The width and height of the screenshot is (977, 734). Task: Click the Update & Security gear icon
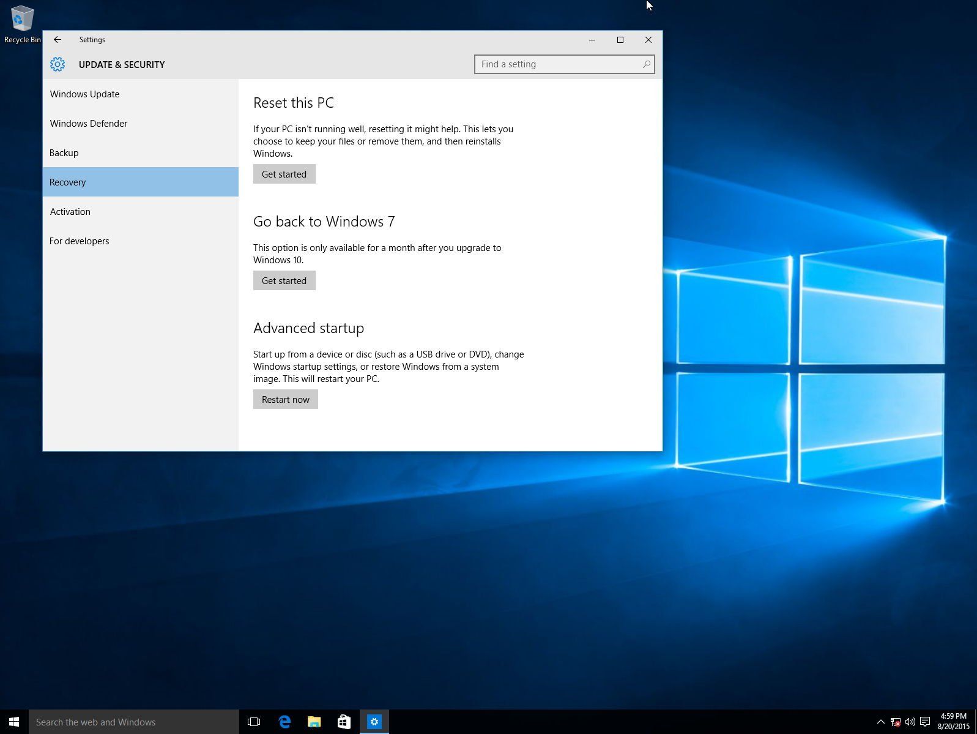pyautogui.click(x=58, y=64)
